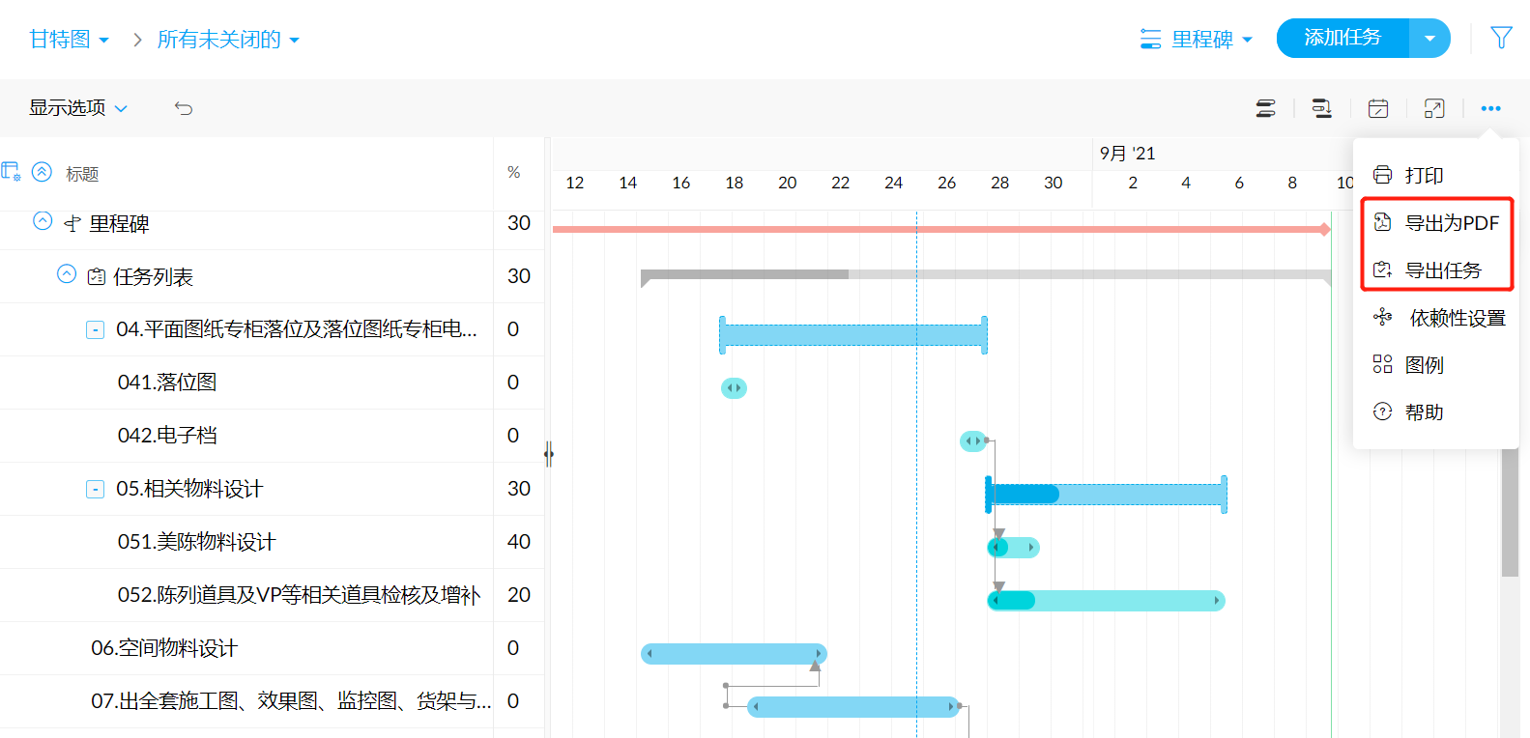
Task: Click the bars-with-arrow scheduling icon
Action: [x=1321, y=108]
